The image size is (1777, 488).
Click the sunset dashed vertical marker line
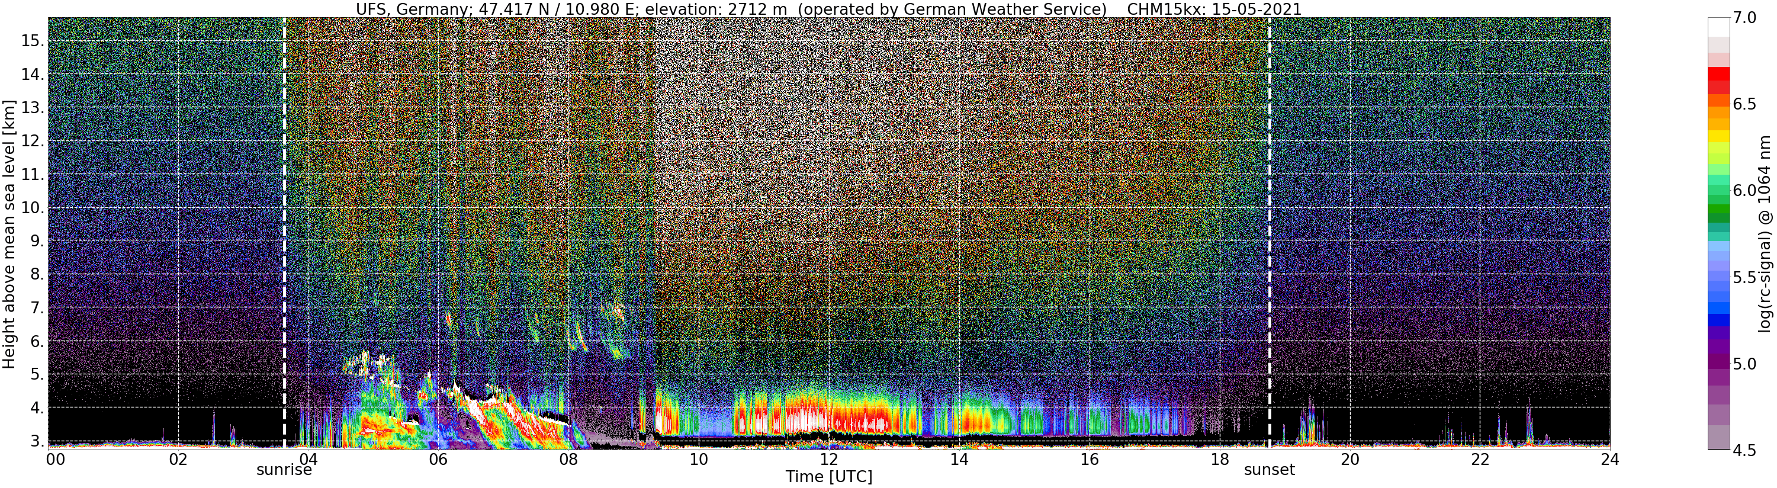click(x=1270, y=233)
